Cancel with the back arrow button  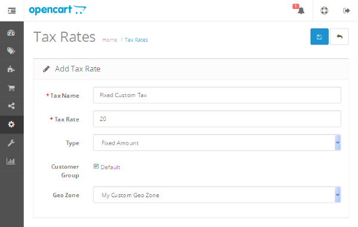(x=340, y=36)
